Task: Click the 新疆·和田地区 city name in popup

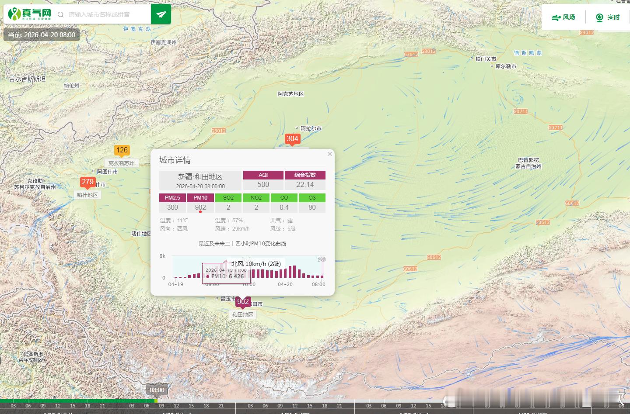Action: 200,176
